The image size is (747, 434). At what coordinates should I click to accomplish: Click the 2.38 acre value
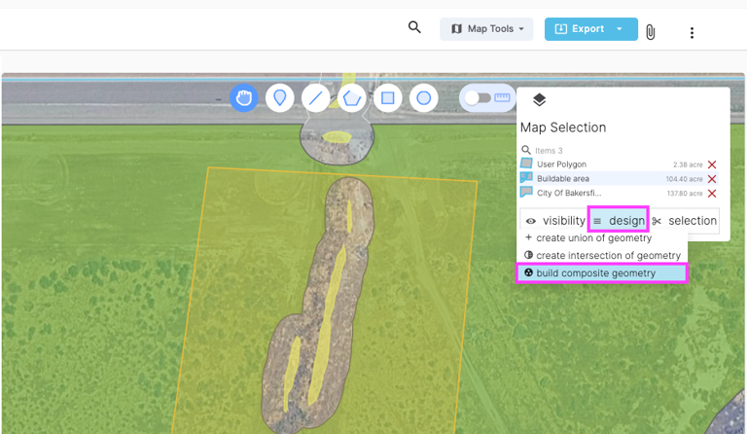click(688, 164)
